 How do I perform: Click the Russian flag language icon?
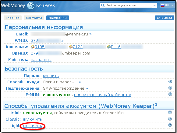(163, 5)
